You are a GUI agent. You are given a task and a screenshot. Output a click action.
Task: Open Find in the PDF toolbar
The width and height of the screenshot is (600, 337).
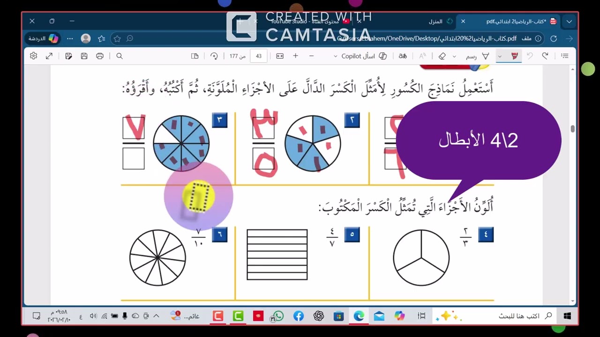click(120, 56)
